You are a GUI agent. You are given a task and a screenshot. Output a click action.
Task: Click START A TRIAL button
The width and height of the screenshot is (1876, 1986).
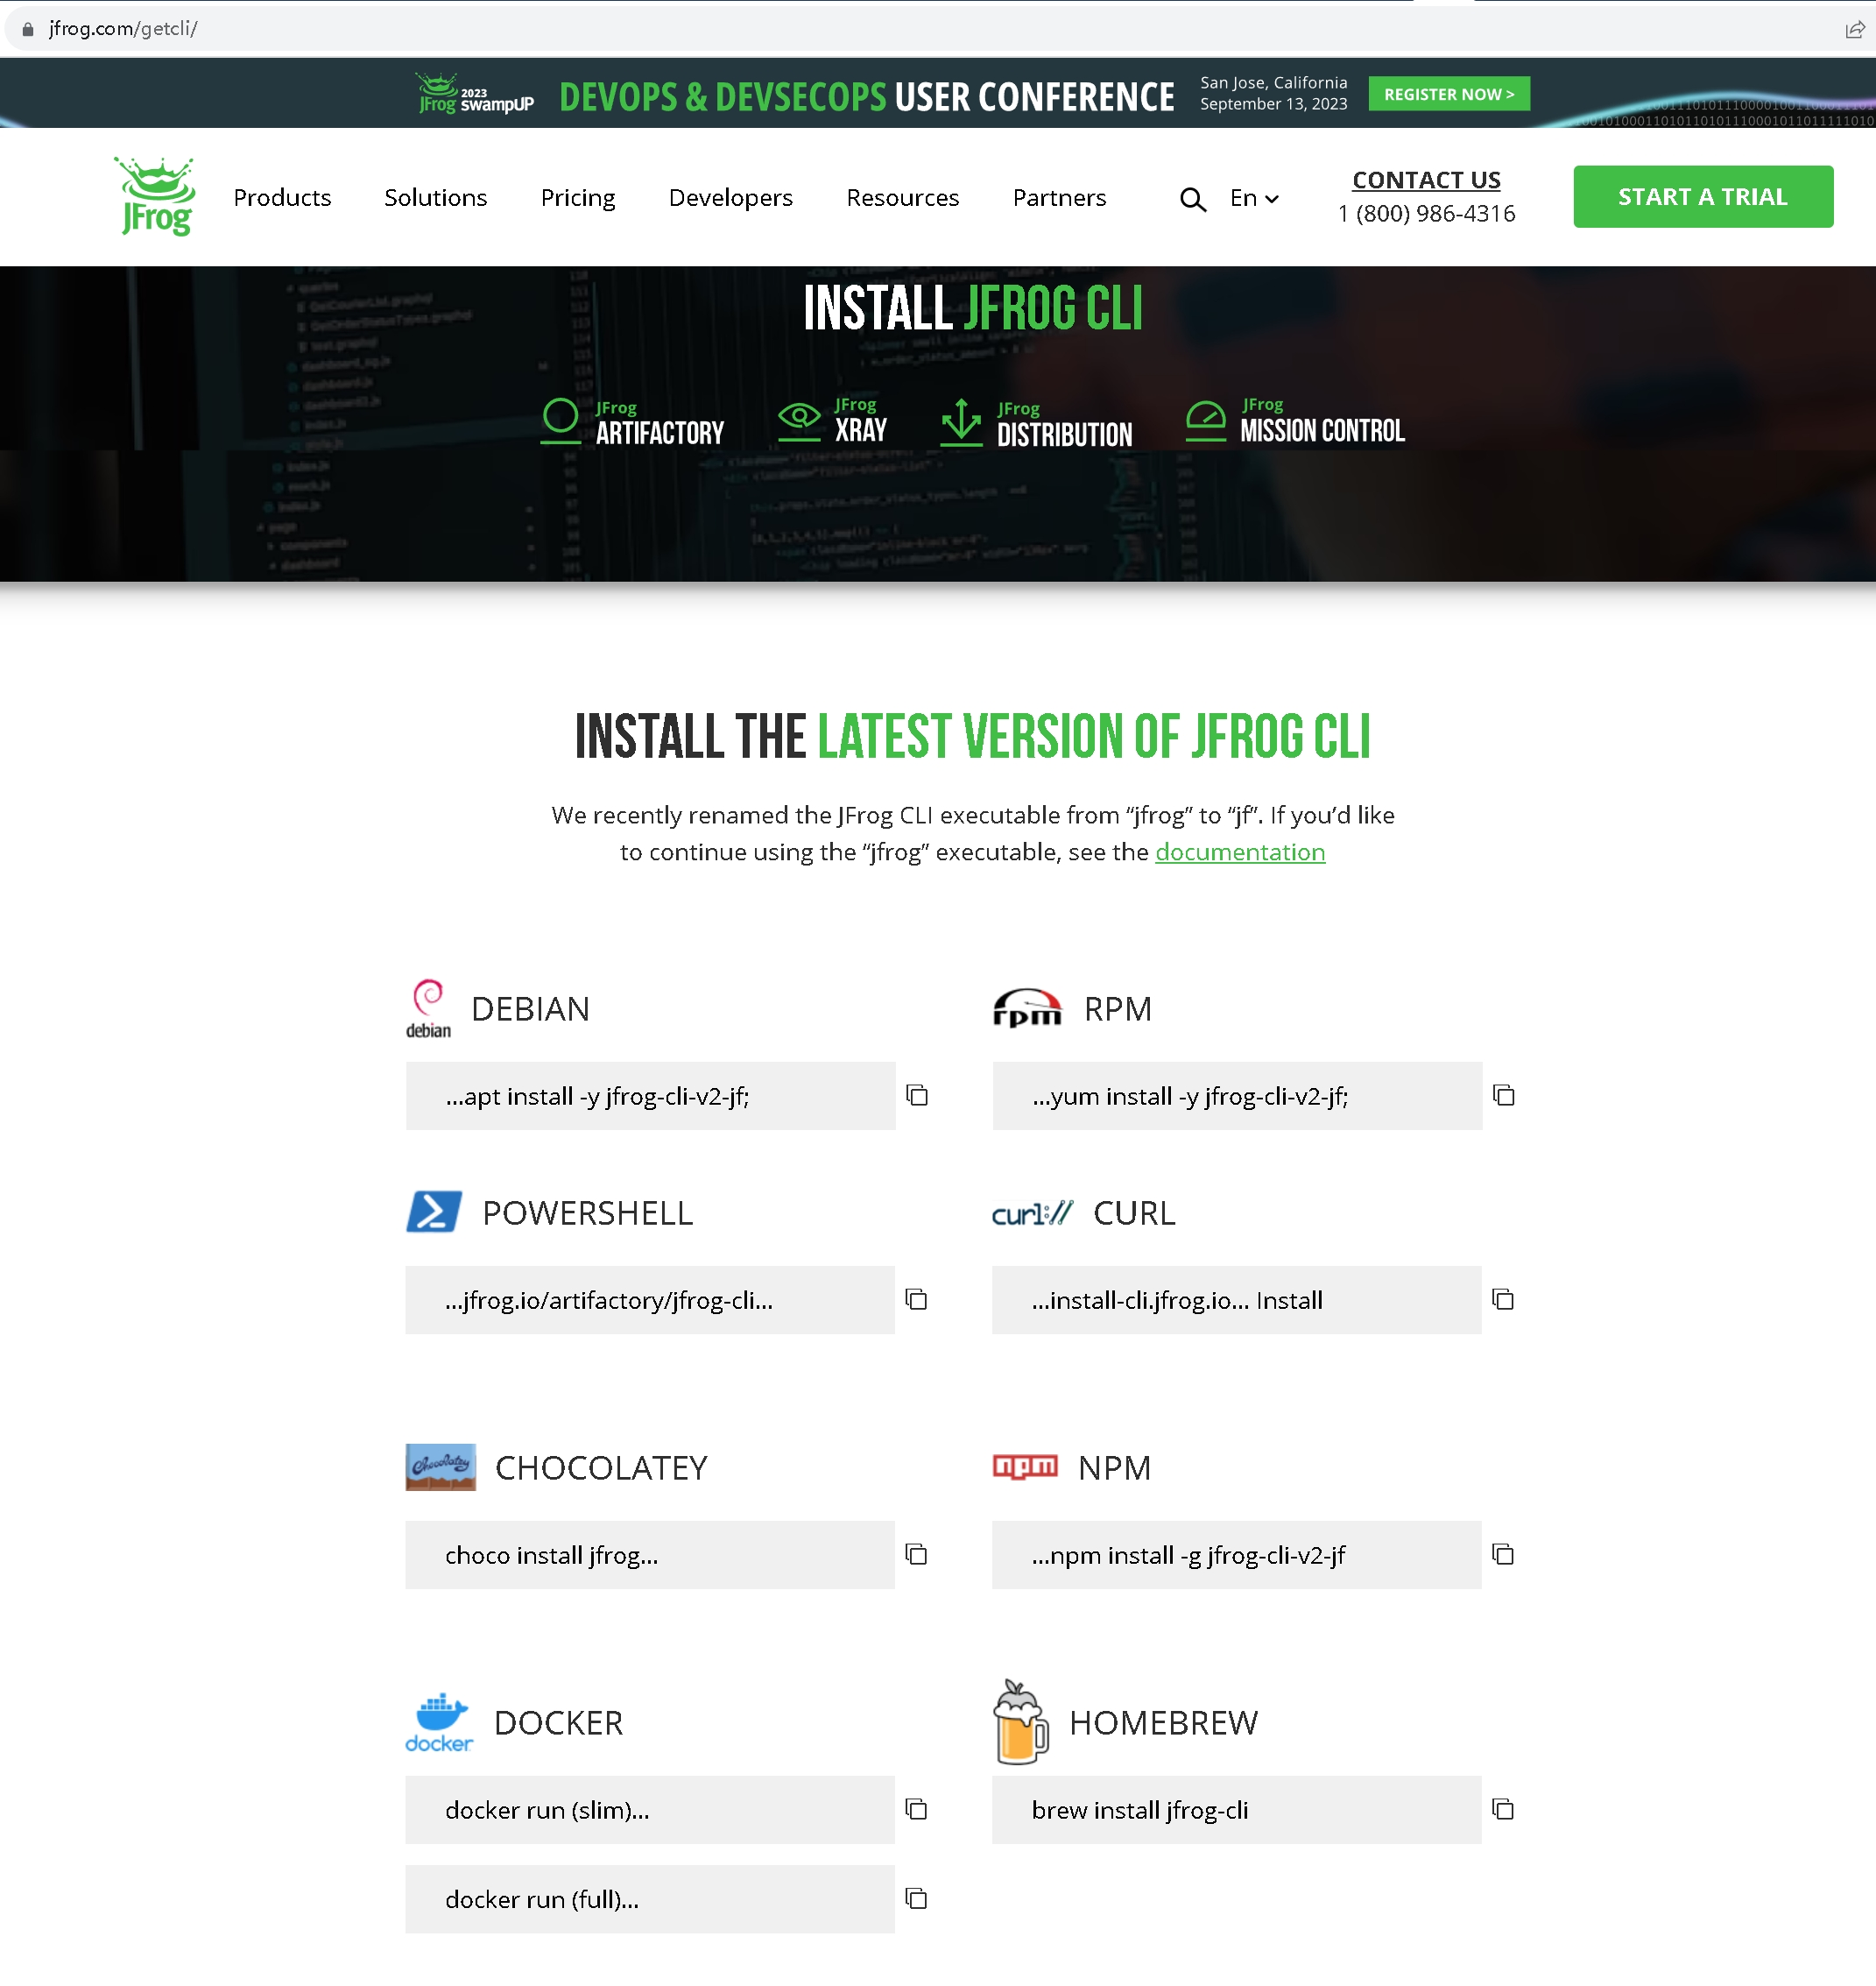[x=1702, y=195]
